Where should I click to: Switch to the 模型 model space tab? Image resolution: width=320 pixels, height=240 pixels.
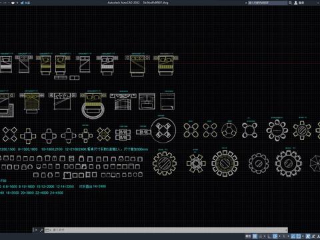pos(248,236)
